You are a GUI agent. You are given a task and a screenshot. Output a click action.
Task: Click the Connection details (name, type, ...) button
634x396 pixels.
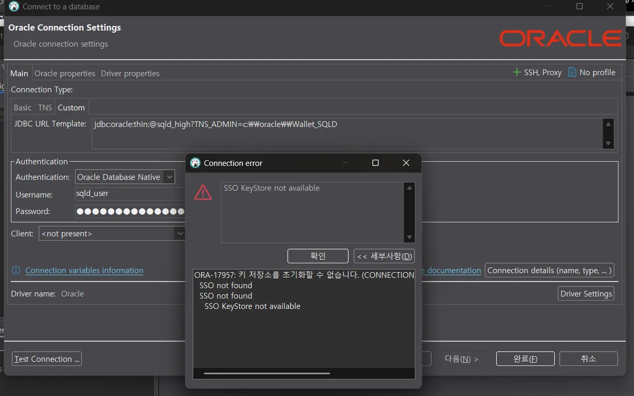click(550, 270)
